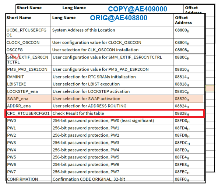Click offset address 08FE8H

click(x=182, y=165)
